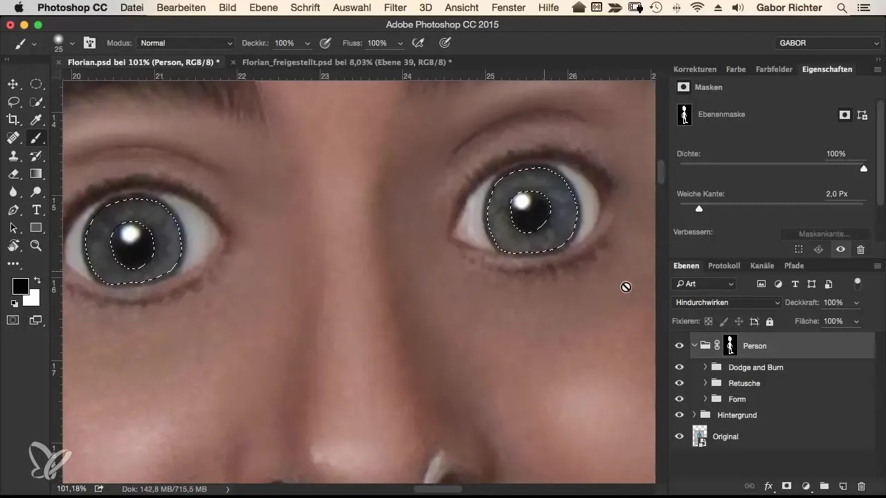Switch to the Florian_freigestellt.psd document tab
This screenshot has height=498, width=886.
pos(347,62)
